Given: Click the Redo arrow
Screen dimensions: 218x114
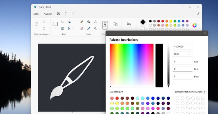Looking at the screenshot, I should point(73,13).
